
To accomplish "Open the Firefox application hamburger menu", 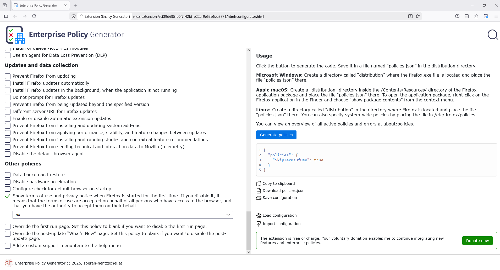I will click(496, 16).
